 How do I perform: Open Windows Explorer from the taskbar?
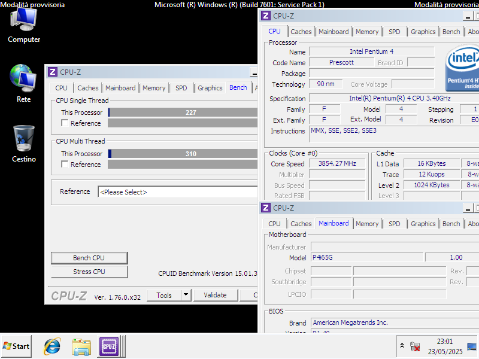pyautogui.click(x=81, y=346)
